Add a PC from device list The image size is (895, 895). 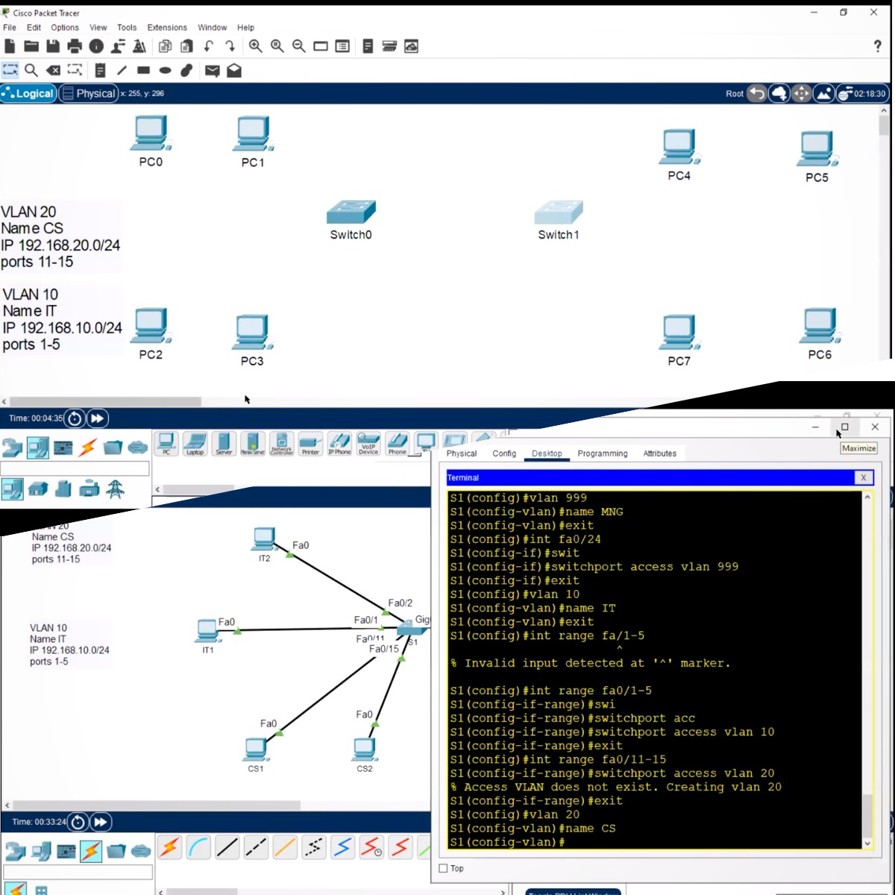166,443
